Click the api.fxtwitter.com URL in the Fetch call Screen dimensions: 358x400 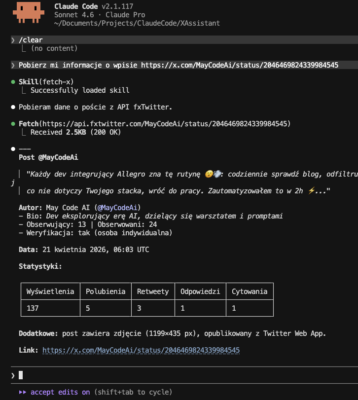165,124
